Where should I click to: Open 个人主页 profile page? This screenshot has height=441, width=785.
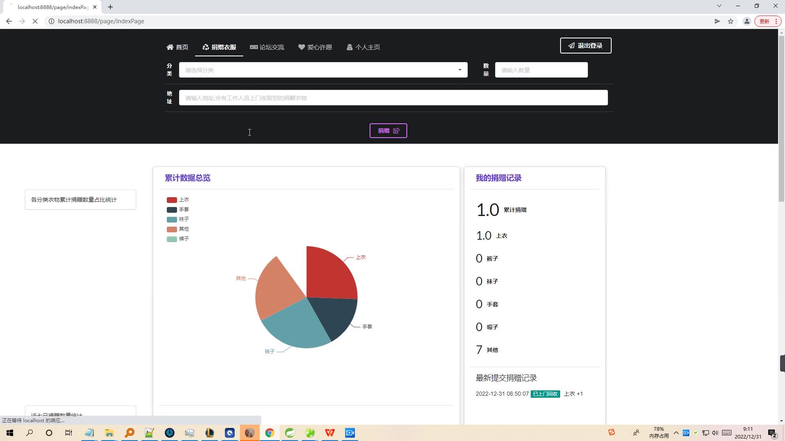pos(363,47)
